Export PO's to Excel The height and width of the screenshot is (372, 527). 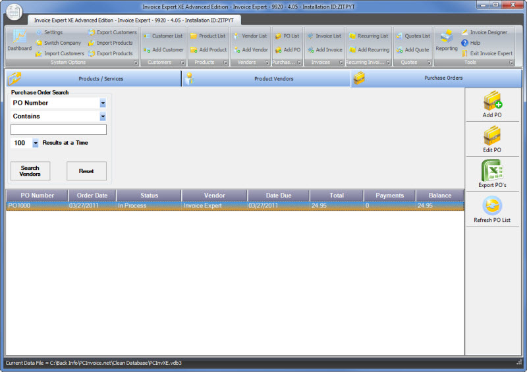(492, 174)
